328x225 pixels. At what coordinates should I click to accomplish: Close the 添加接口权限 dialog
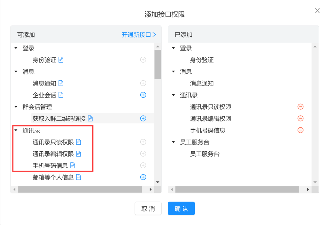(x=317, y=11)
